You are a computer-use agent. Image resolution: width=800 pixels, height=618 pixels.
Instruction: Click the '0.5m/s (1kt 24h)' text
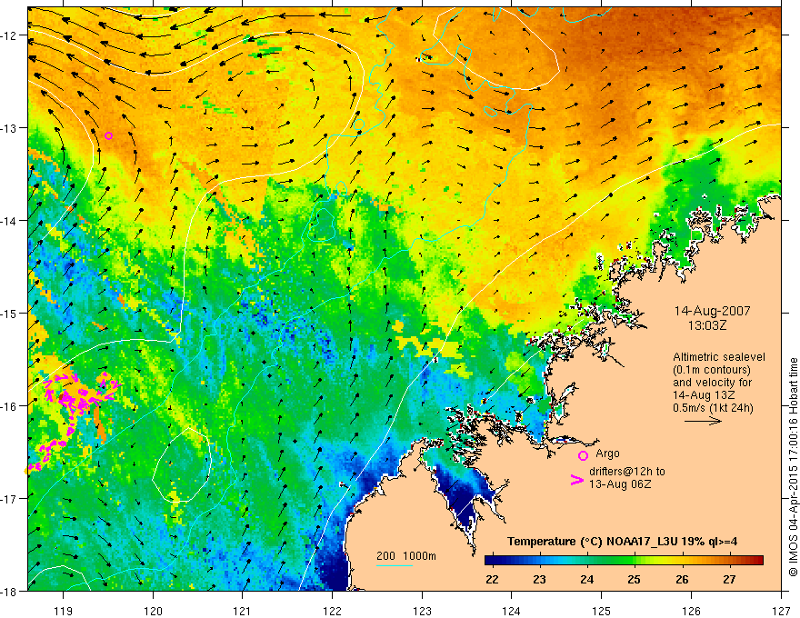714,408
